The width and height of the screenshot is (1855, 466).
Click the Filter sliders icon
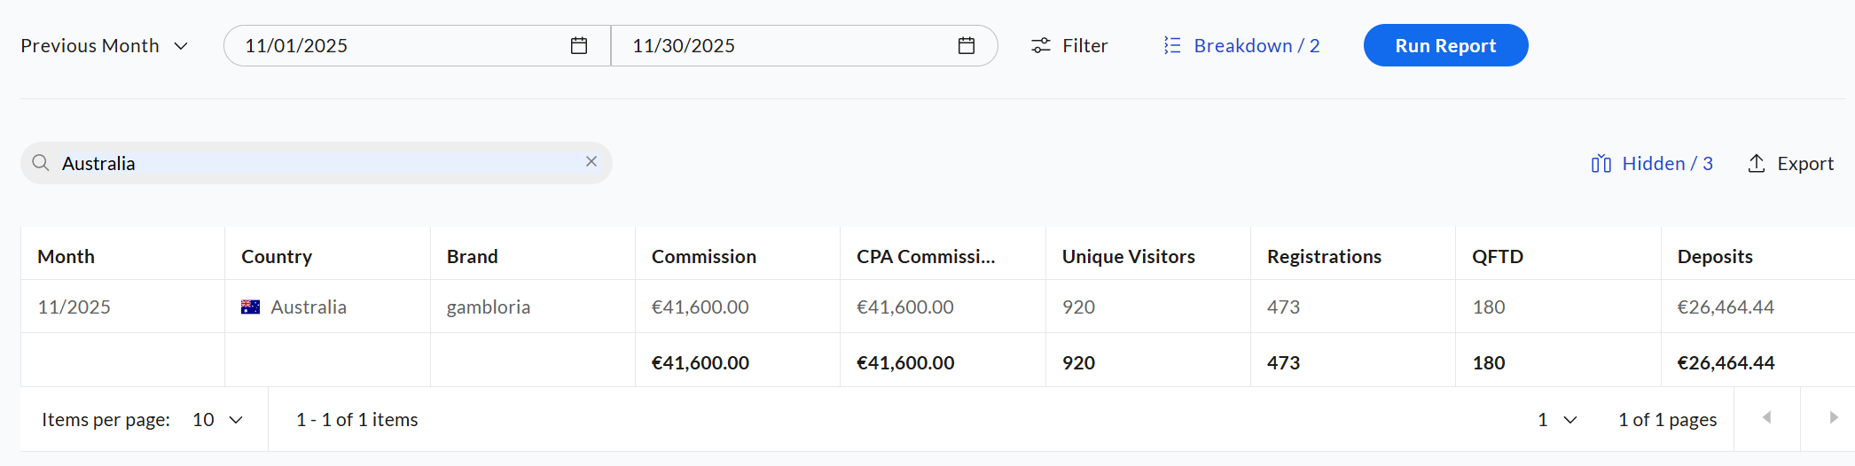[x=1041, y=46]
